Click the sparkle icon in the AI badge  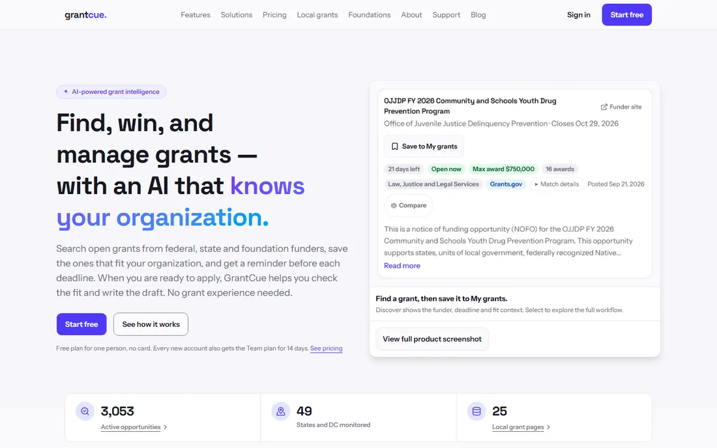click(66, 92)
